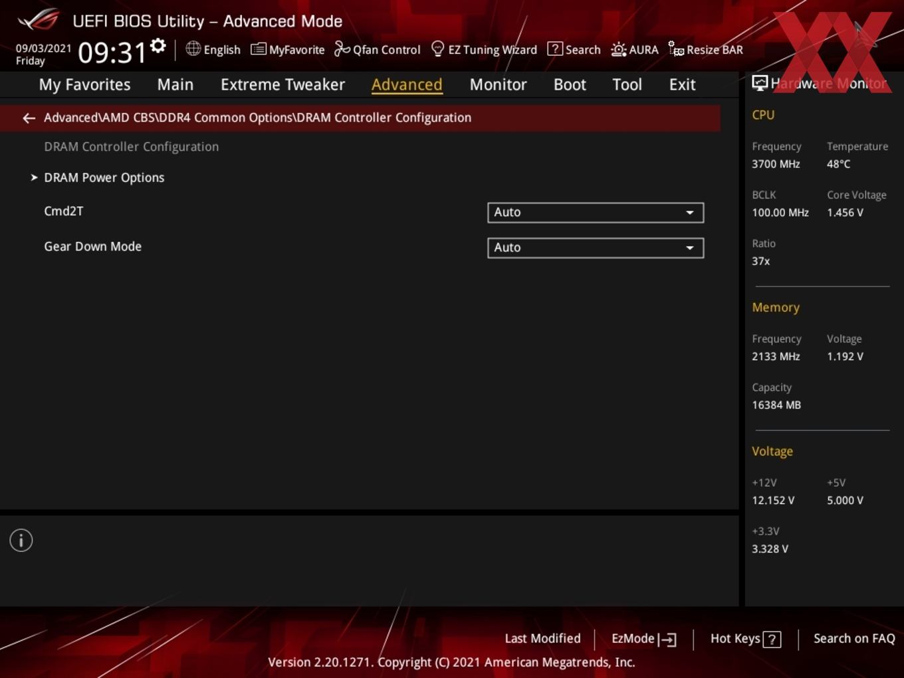
Task: Click Core Voltage value 1.456 V
Action: click(845, 213)
